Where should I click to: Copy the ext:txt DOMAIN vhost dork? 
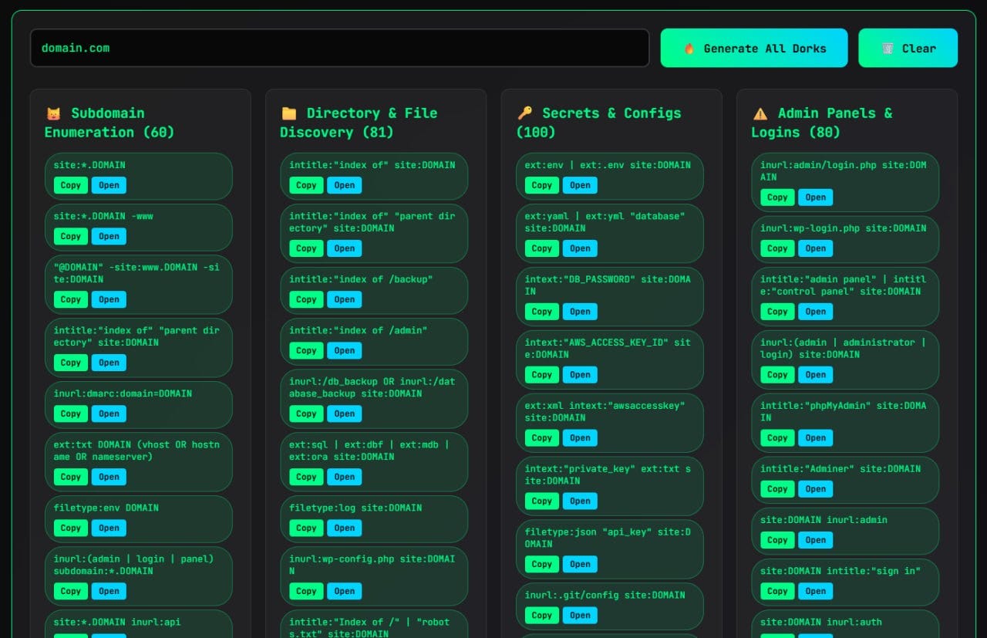click(x=71, y=477)
